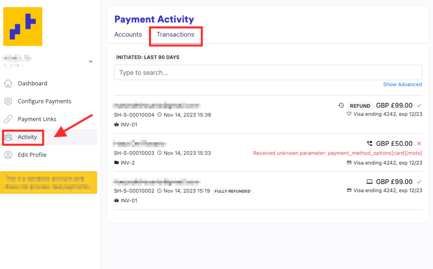Image resolution: width=433 pixels, height=269 pixels.
Task: Select transaction ID SH-S-00010004
Action: pyautogui.click(x=134, y=115)
